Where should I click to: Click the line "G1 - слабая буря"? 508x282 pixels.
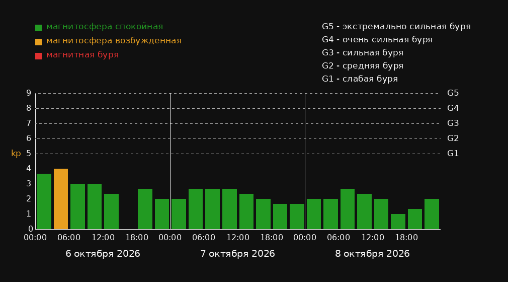point(360,79)
